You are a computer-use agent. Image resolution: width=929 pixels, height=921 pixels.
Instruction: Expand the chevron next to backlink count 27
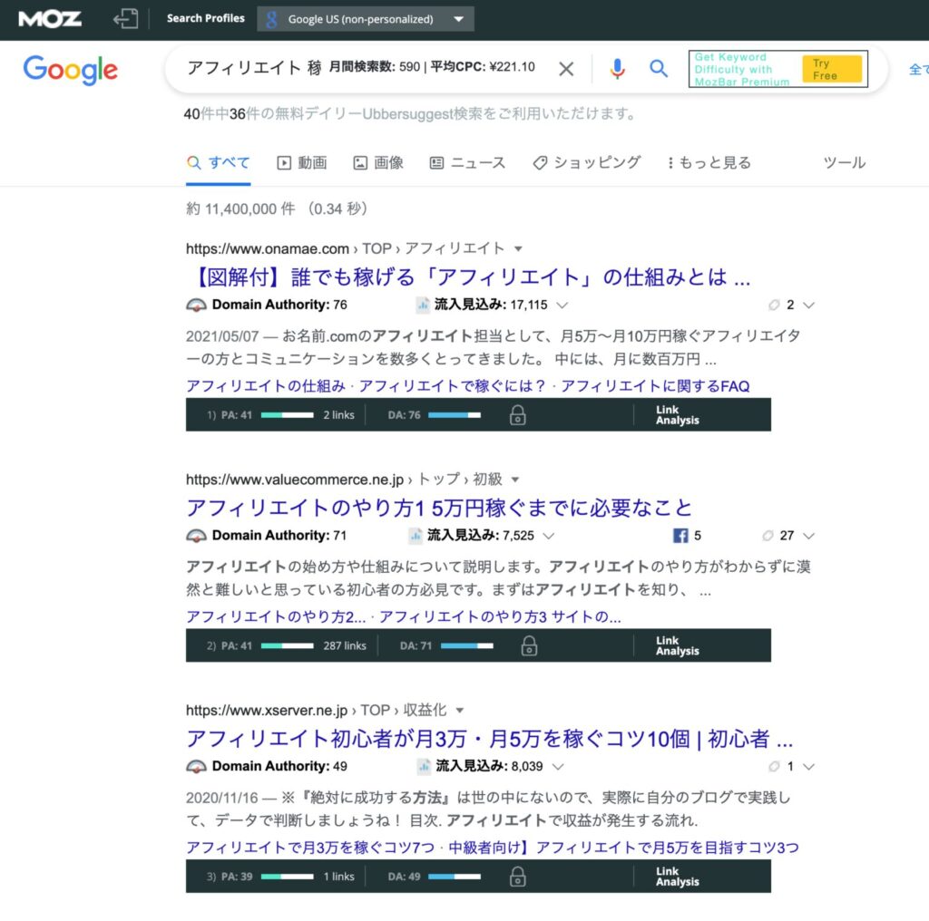pos(808,537)
